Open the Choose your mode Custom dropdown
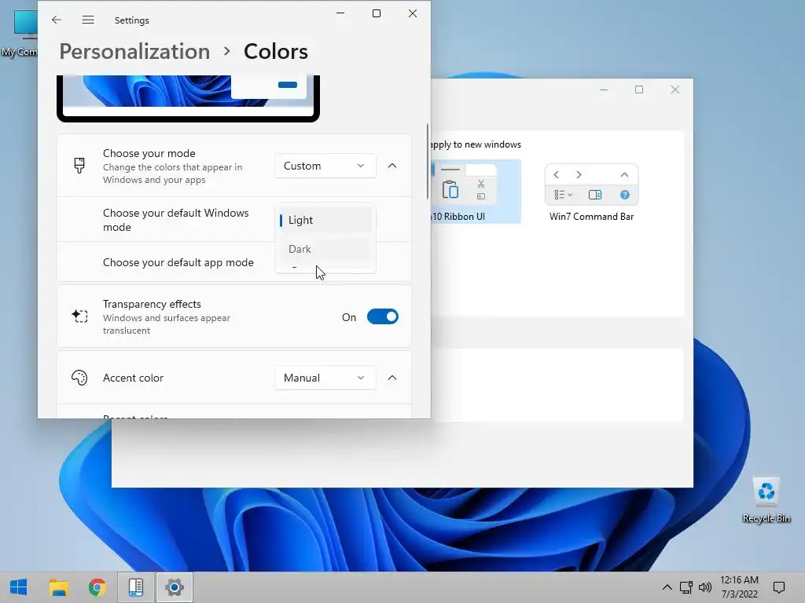Screen dimensions: 805x603 click(325, 166)
